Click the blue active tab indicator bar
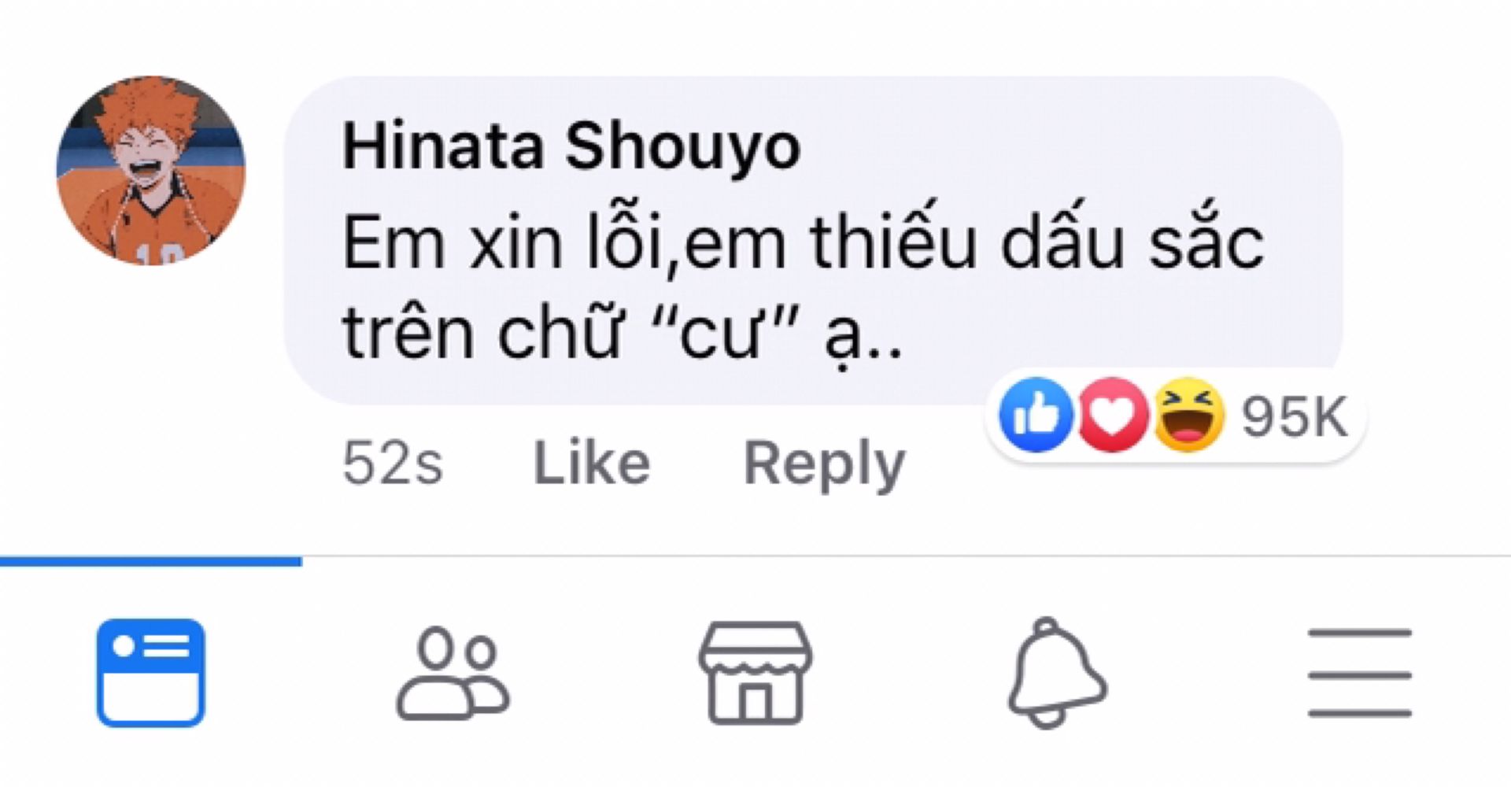The width and height of the screenshot is (1511, 787). pyautogui.click(x=151, y=561)
